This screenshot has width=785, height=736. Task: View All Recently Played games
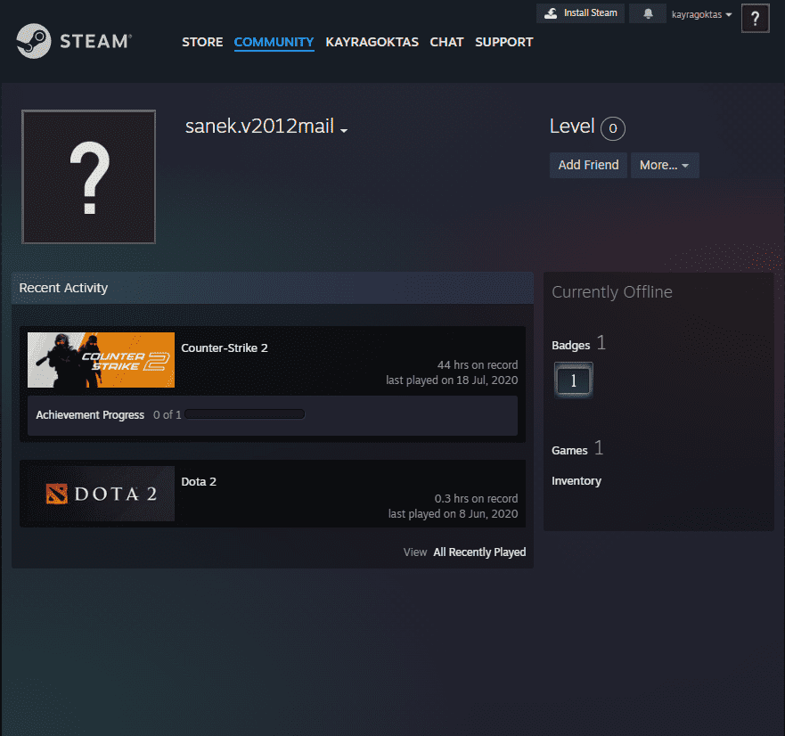[479, 552]
